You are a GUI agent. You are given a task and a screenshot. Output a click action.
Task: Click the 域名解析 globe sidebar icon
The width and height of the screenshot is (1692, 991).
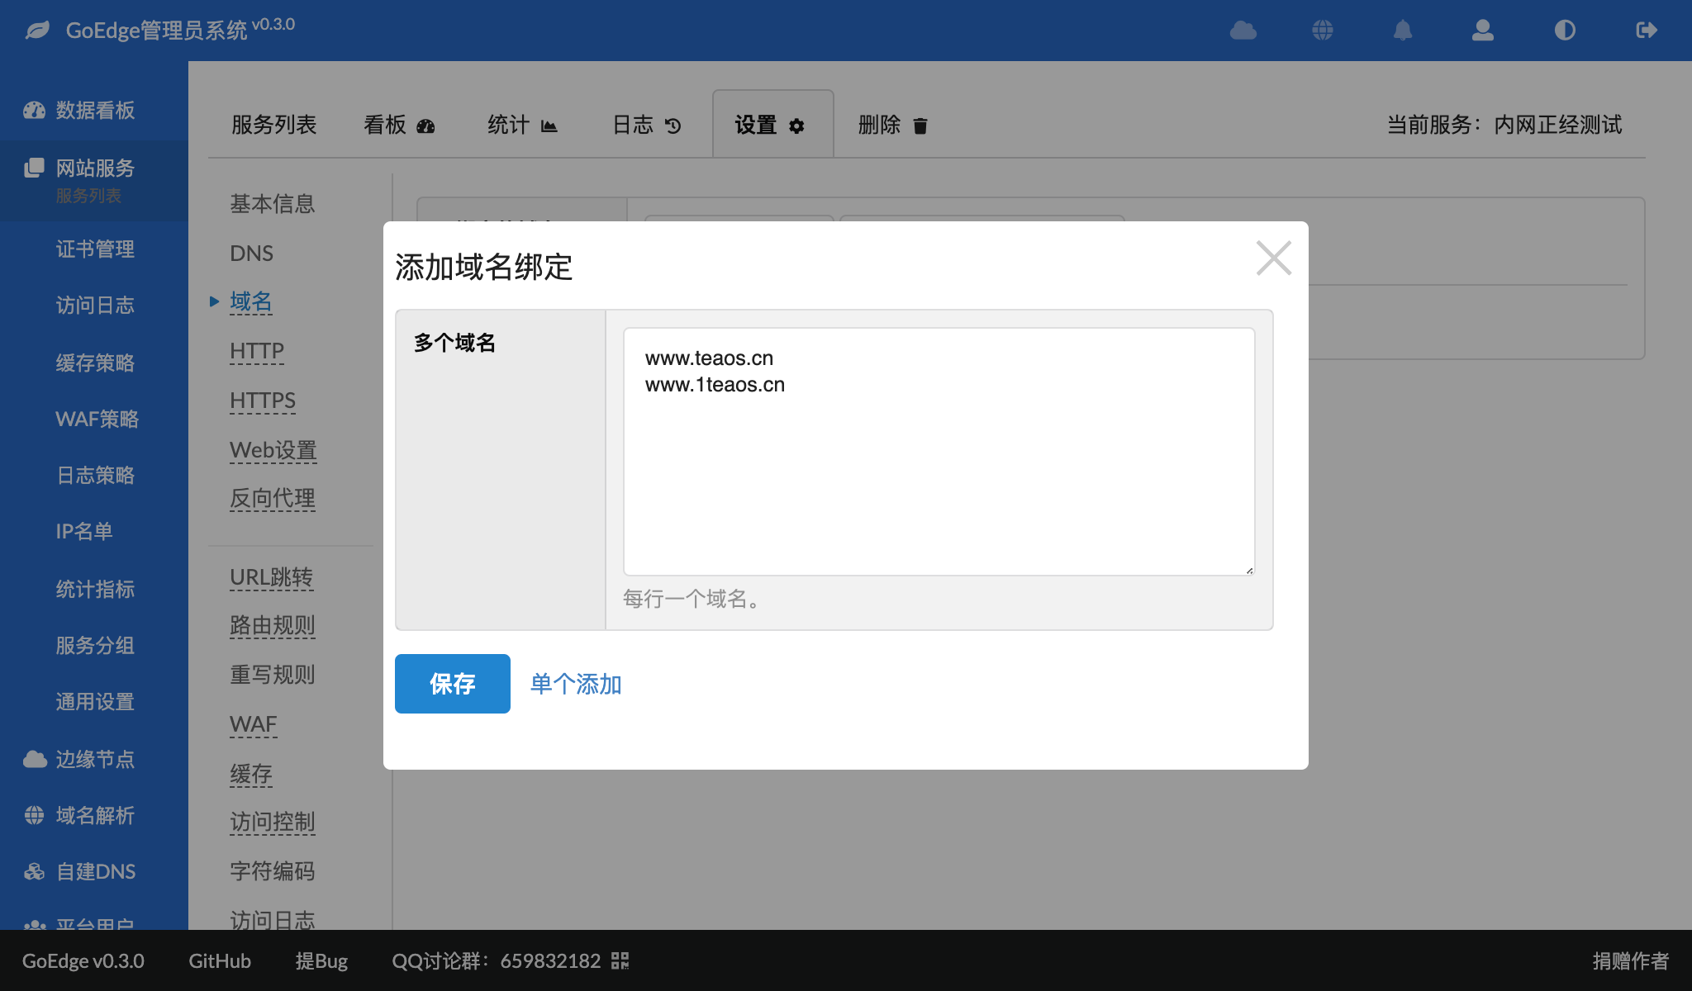(x=34, y=816)
